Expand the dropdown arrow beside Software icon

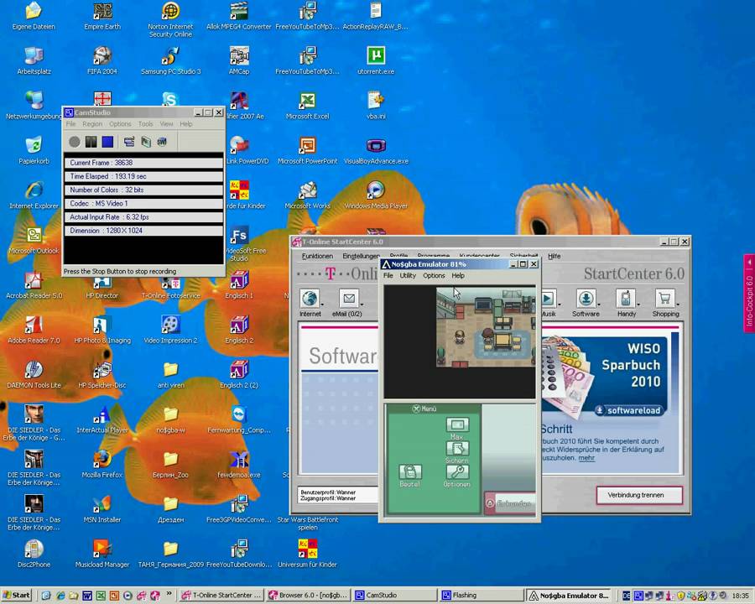[x=599, y=305]
